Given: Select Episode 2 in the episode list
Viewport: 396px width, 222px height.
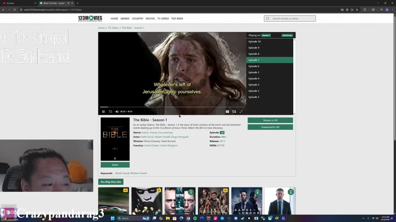Looking at the screenshot, I should coord(269,91).
